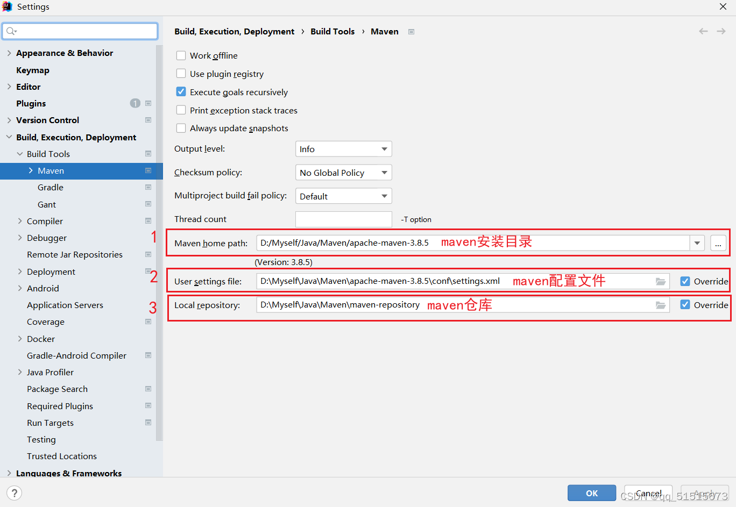Expand the Editor section
Viewport: 736px width, 507px height.
point(9,87)
